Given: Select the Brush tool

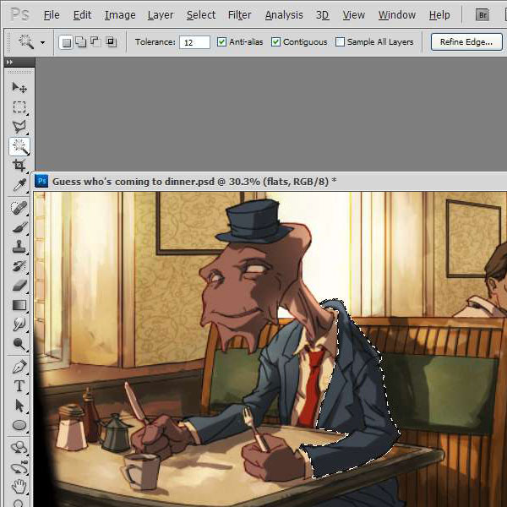Looking at the screenshot, I should pyautogui.click(x=19, y=227).
